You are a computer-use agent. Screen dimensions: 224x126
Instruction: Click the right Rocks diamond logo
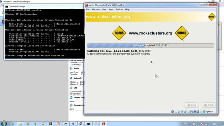pos(182,33)
